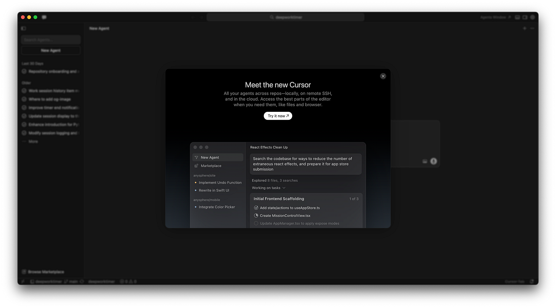Open Integrate Color Picker in preview
This screenshot has height=308, width=556.
point(218,207)
